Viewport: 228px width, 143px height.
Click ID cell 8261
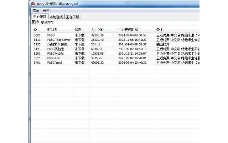37,54
